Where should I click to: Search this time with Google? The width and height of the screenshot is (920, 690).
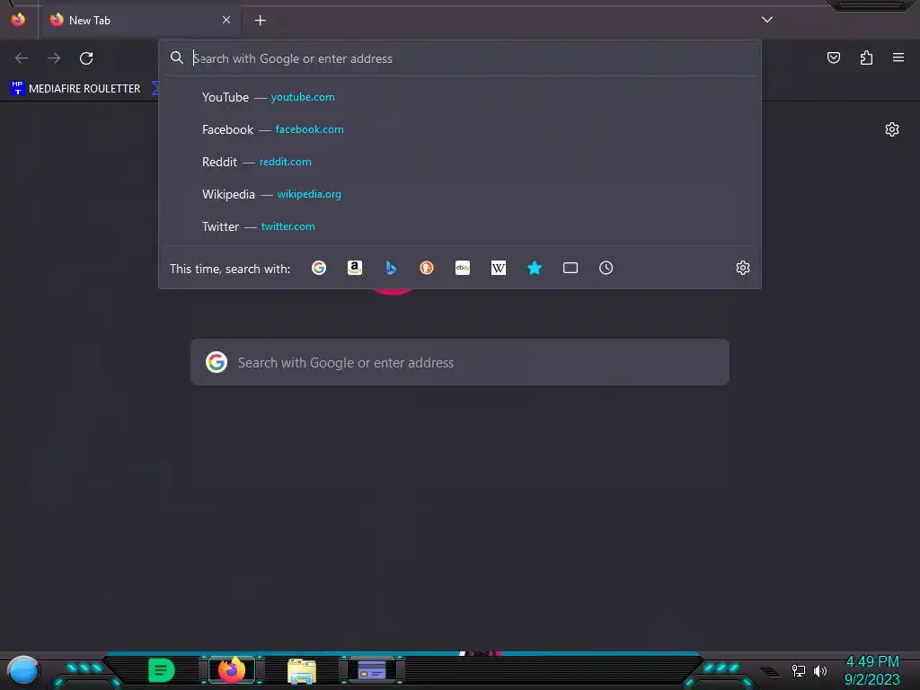(319, 268)
